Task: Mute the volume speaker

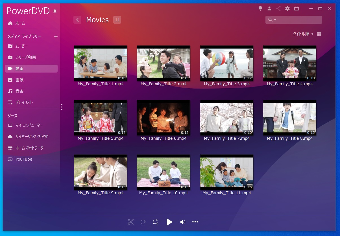Action: tap(183, 222)
